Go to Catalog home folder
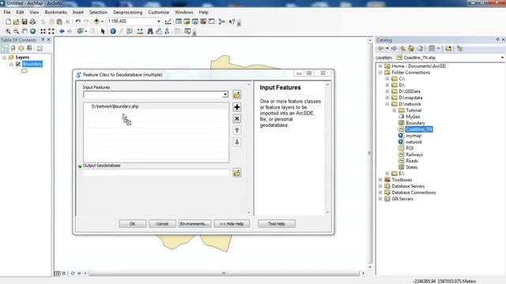Screen dimensions: 506x284 pos(411,49)
